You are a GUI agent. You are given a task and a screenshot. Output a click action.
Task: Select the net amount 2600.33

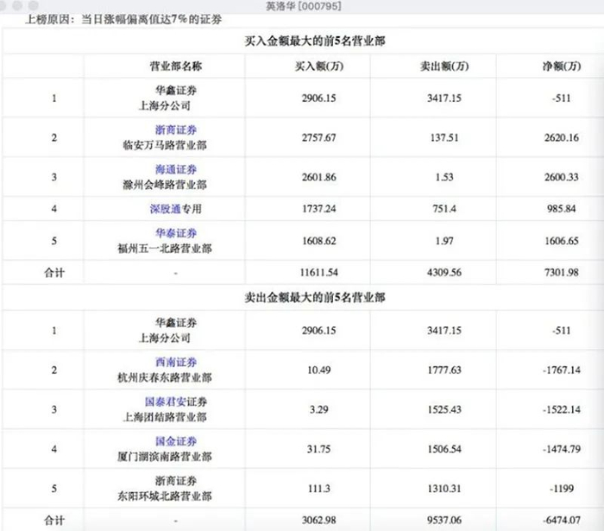point(561,177)
